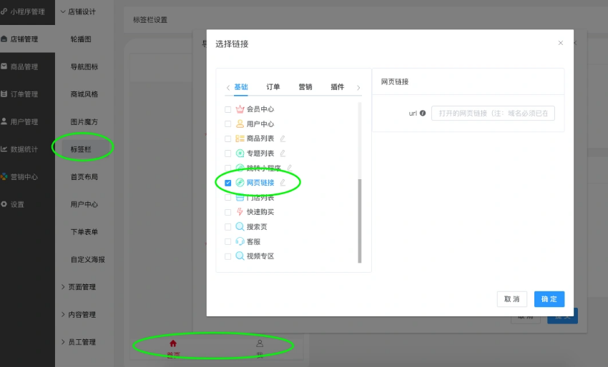The image size is (608, 367).
Task: Check the 客服 checkbox
Action: click(x=228, y=241)
